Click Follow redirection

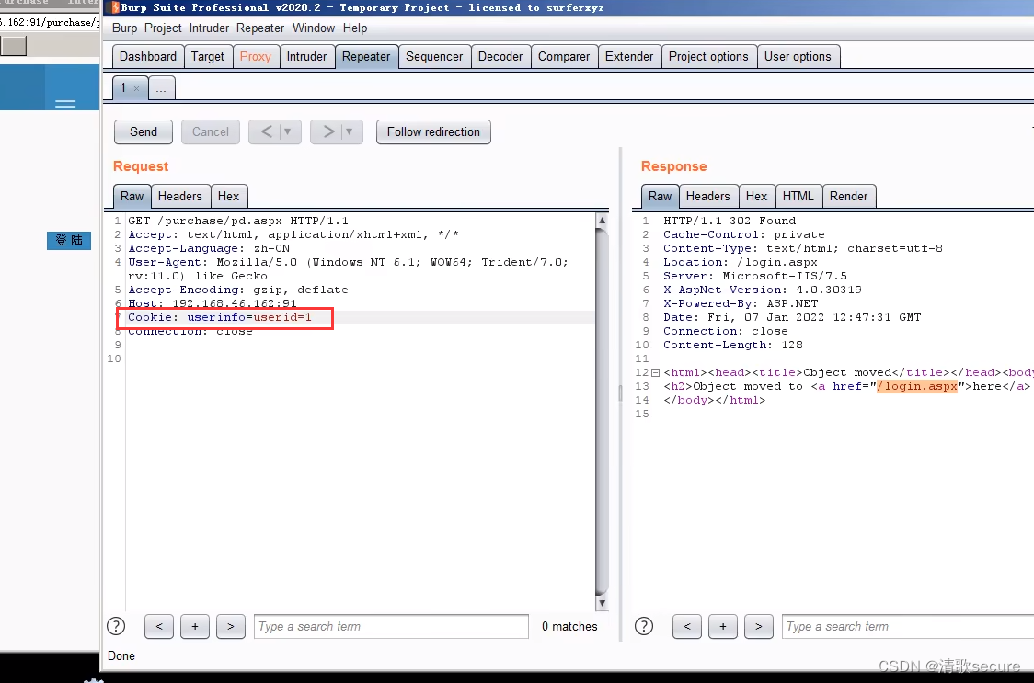click(x=433, y=131)
